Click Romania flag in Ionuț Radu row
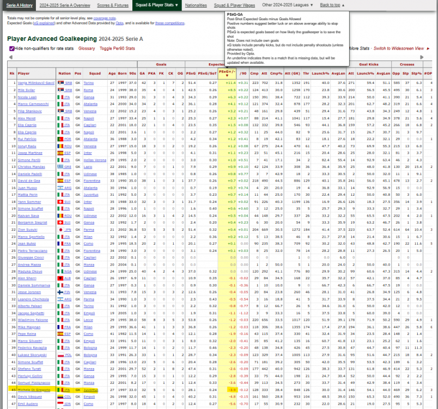 click(60, 146)
